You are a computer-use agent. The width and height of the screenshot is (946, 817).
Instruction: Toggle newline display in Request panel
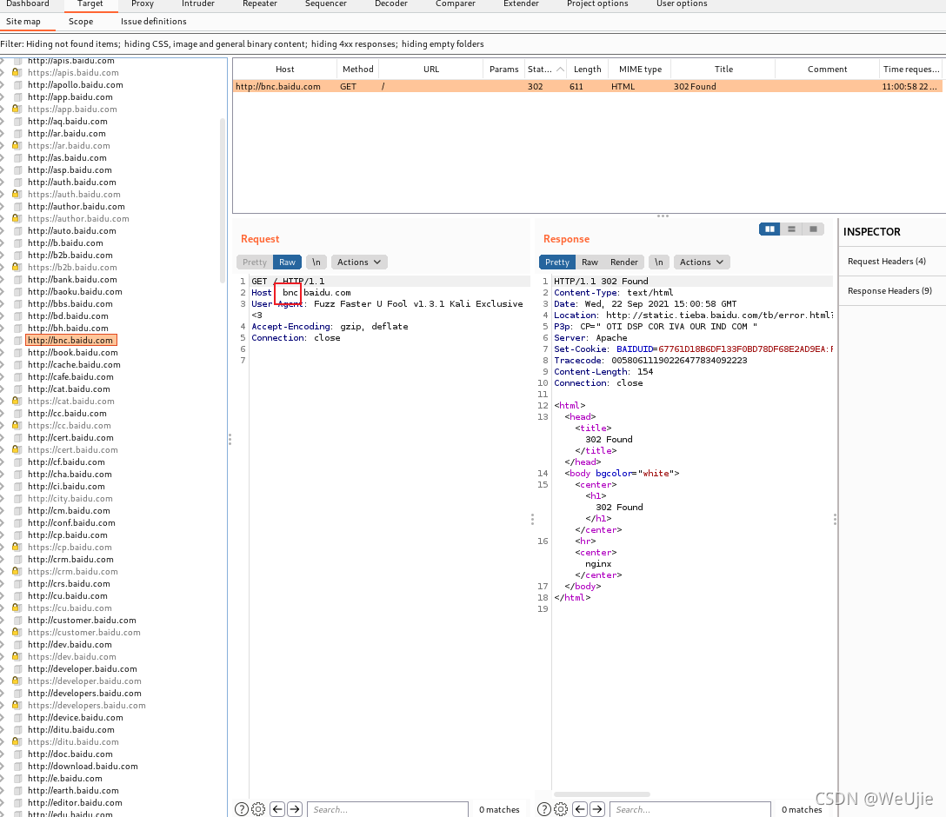[316, 262]
